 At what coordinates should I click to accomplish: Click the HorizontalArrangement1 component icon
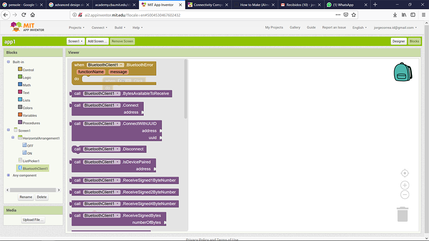pos(20,137)
